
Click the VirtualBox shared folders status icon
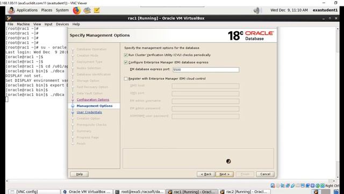tap(298, 185)
